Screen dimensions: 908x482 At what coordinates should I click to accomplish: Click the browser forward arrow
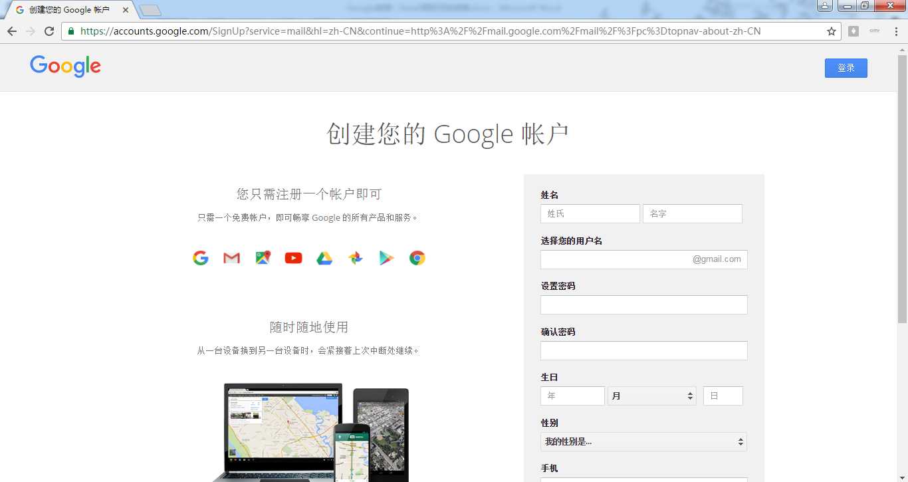point(30,31)
